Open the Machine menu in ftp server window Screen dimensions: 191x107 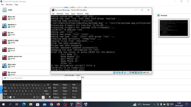click(x=60, y=14)
